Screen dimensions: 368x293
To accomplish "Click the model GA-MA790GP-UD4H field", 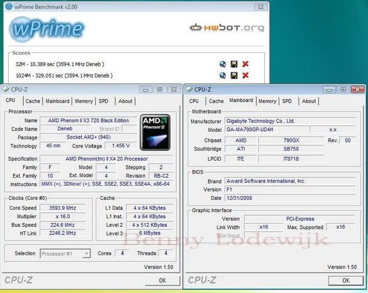I will 267,129.
